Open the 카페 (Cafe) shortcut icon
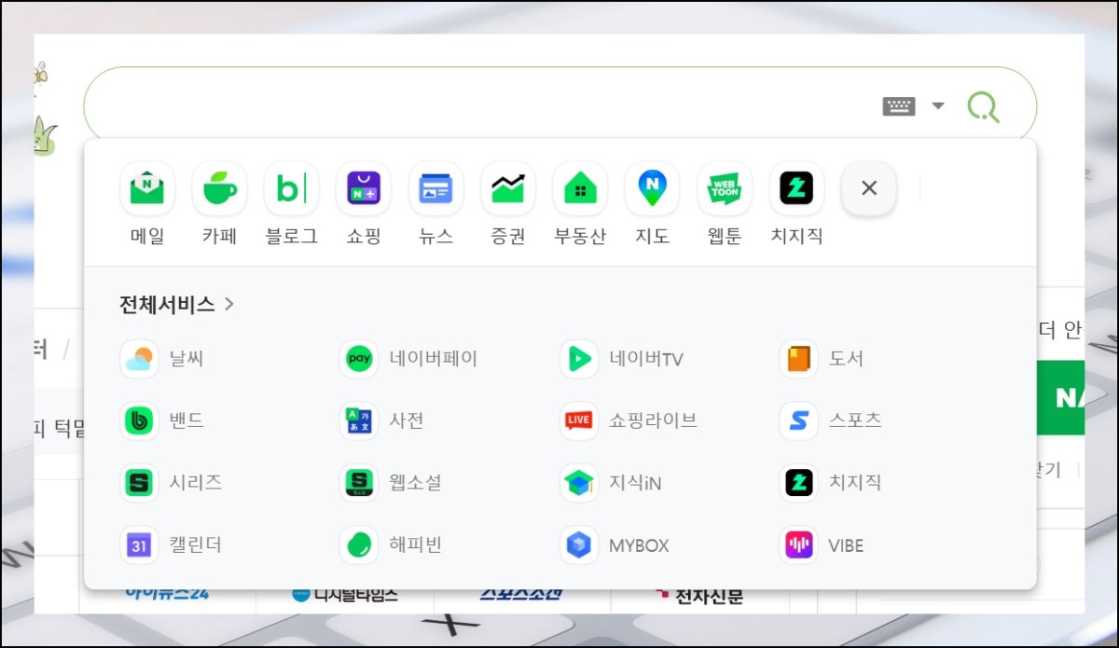1119x648 pixels. 219,189
